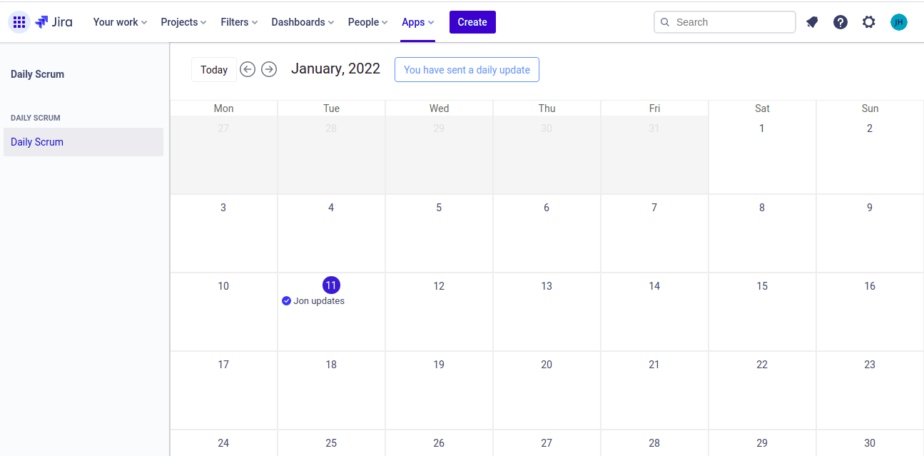Select the highlighted day 11
The image size is (924, 456).
coord(331,285)
